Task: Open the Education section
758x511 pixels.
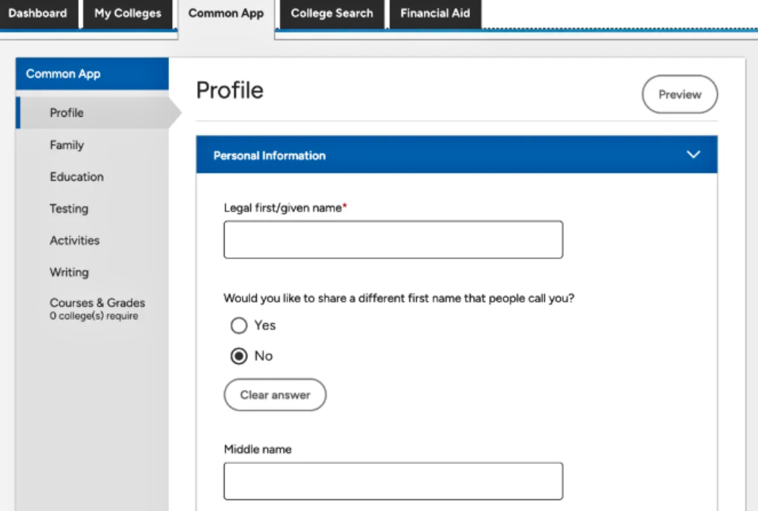Action: tap(77, 177)
